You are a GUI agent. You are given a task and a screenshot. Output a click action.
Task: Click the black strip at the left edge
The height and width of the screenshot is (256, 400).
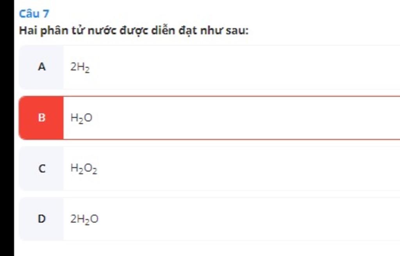(x=7, y=128)
